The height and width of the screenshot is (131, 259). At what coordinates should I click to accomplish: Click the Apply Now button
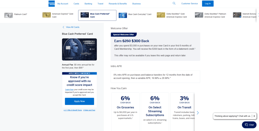point(79,101)
